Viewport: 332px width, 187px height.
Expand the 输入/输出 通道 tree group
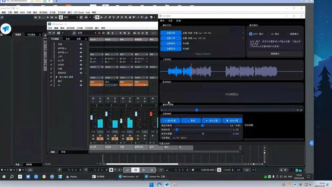pos(57,77)
